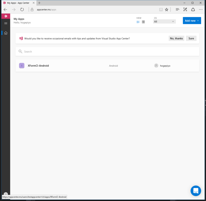Open the Add new dropdown button
Screen dimensions: 206x201
click(192, 21)
